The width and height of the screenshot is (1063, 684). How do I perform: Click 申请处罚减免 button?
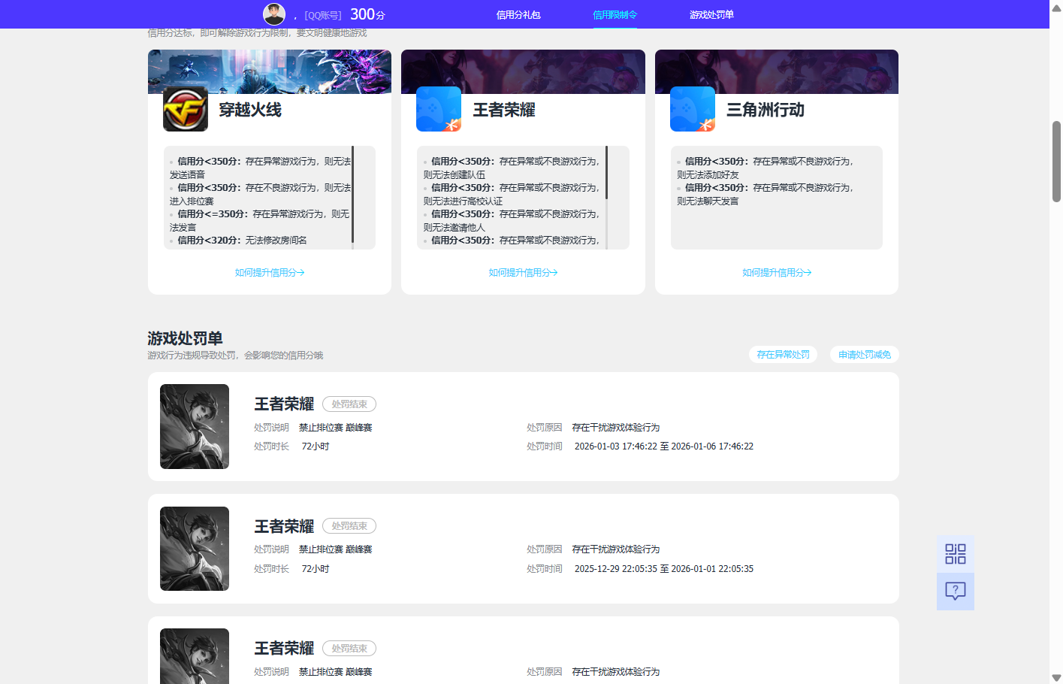coord(864,355)
